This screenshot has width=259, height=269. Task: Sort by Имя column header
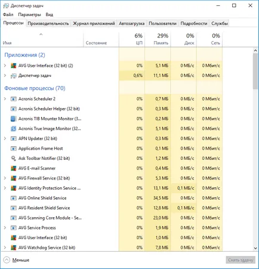pyautogui.click(x=42, y=39)
